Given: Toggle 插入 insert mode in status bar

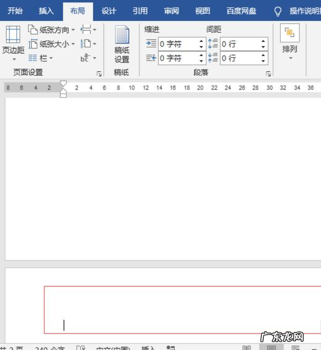Looking at the screenshot, I should (148, 348).
